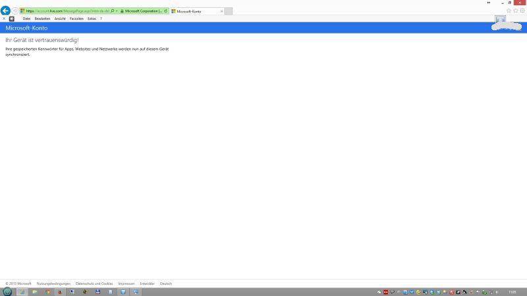Open the Ansicht menu
The height and width of the screenshot is (296, 527).
tap(60, 19)
